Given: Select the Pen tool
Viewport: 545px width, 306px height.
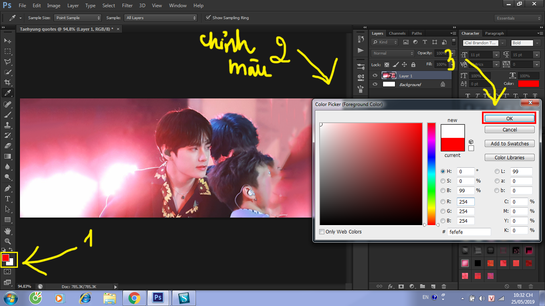Looking at the screenshot, I should 7,188.
